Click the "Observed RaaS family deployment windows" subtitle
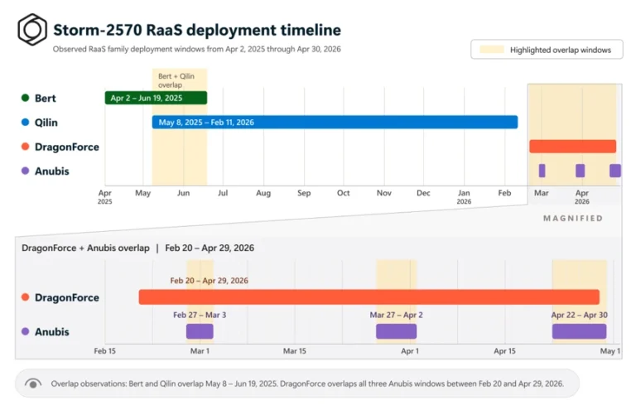This screenshot has height=410, width=636. point(197,49)
